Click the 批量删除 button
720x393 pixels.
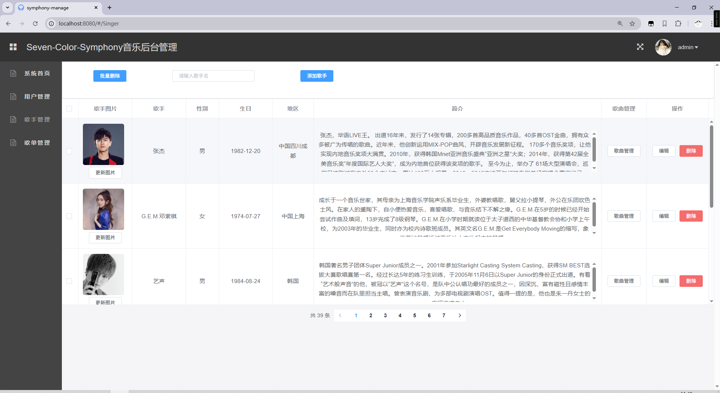(x=110, y=76)
